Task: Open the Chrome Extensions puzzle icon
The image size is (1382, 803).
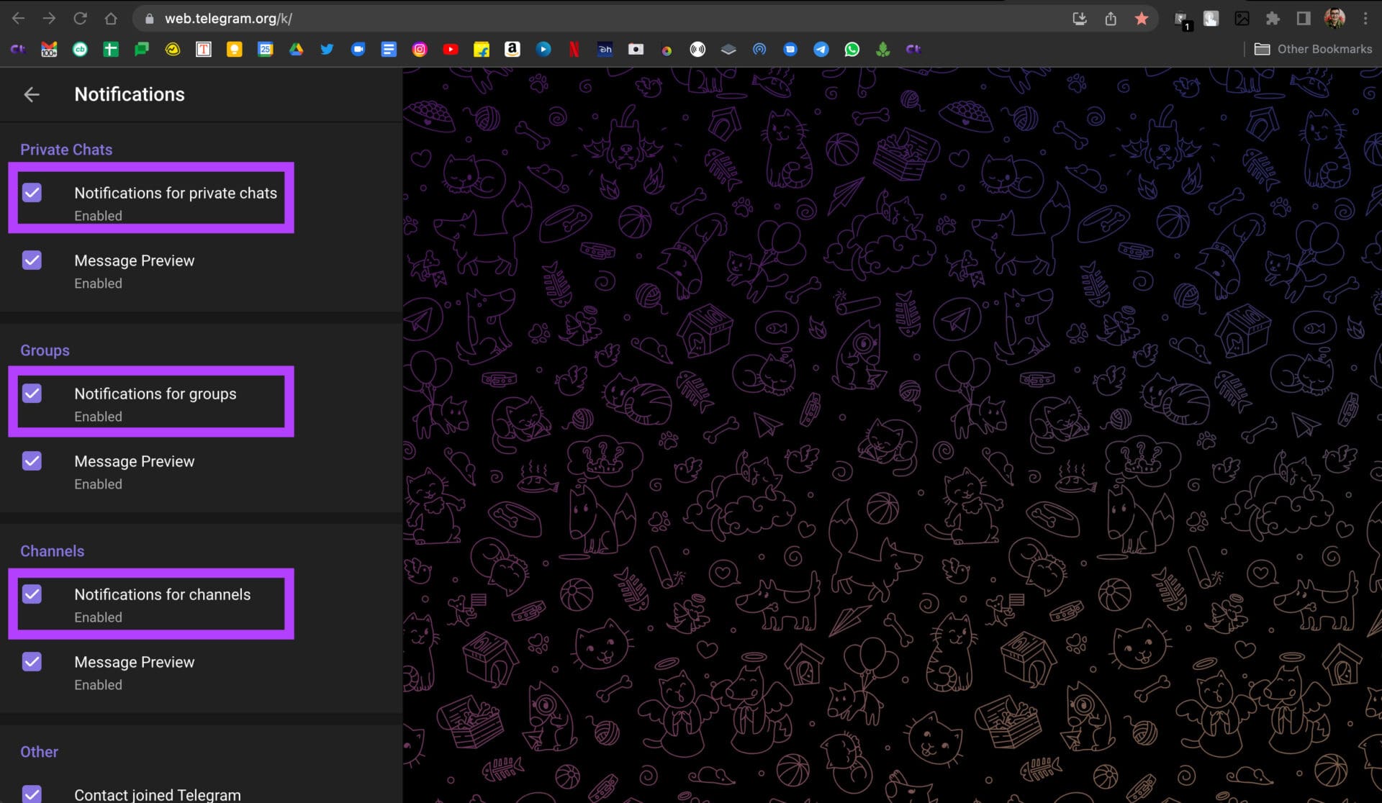Action: pyautogui.click(x=1273, y=19)
